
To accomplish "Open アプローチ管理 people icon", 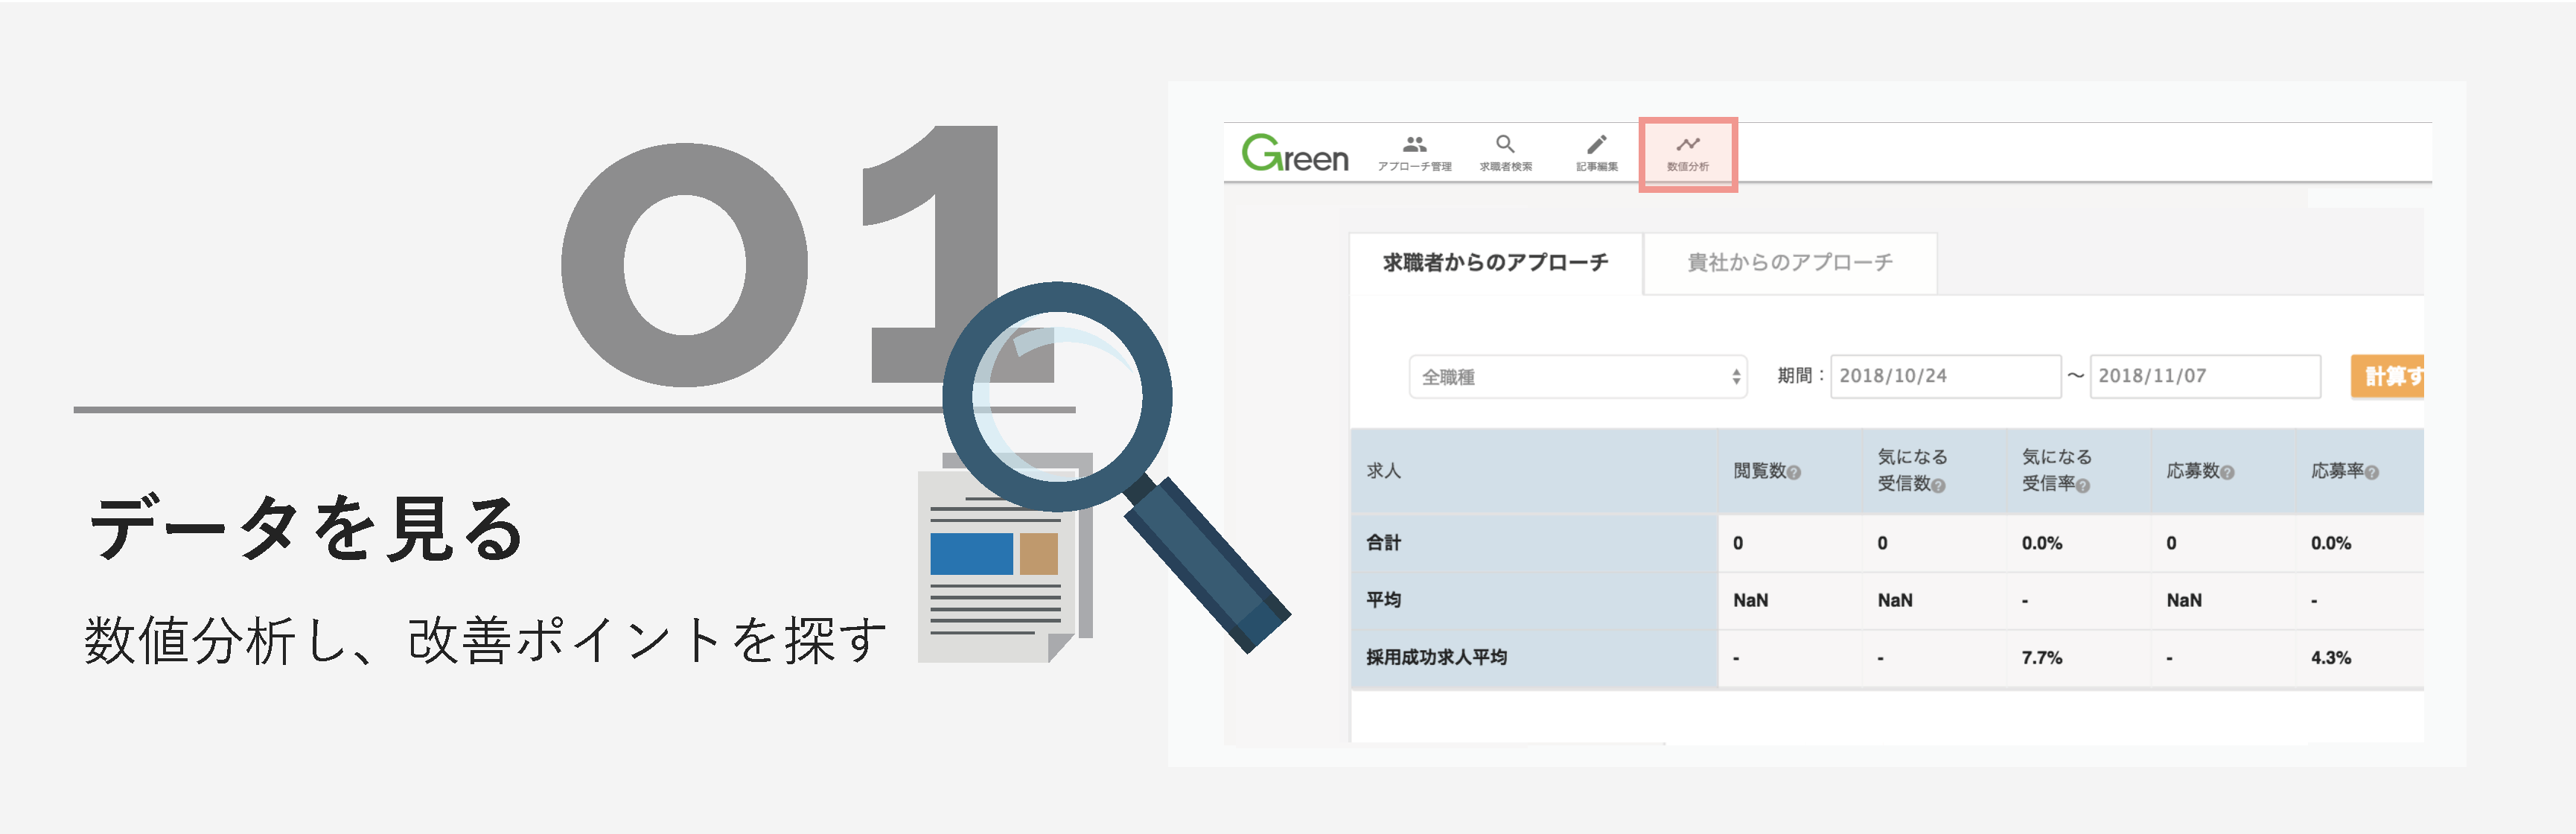I will 1414,144.
